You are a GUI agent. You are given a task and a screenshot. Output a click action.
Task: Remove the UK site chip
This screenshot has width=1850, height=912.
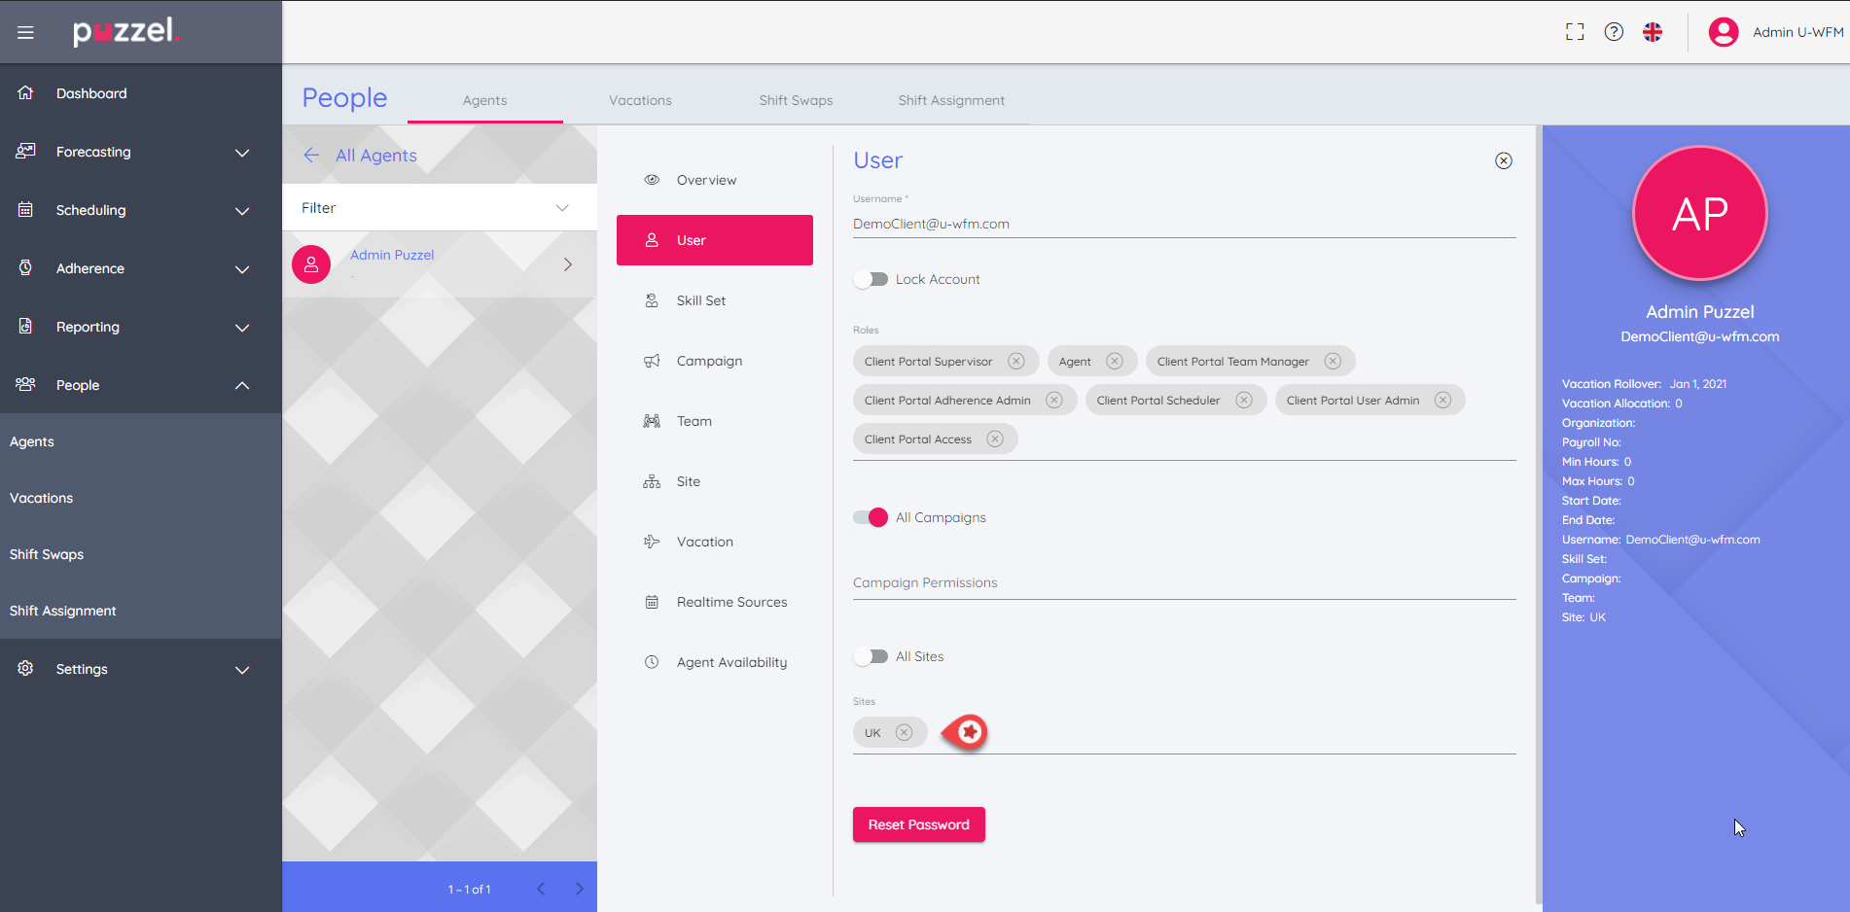tap(904, 733)
